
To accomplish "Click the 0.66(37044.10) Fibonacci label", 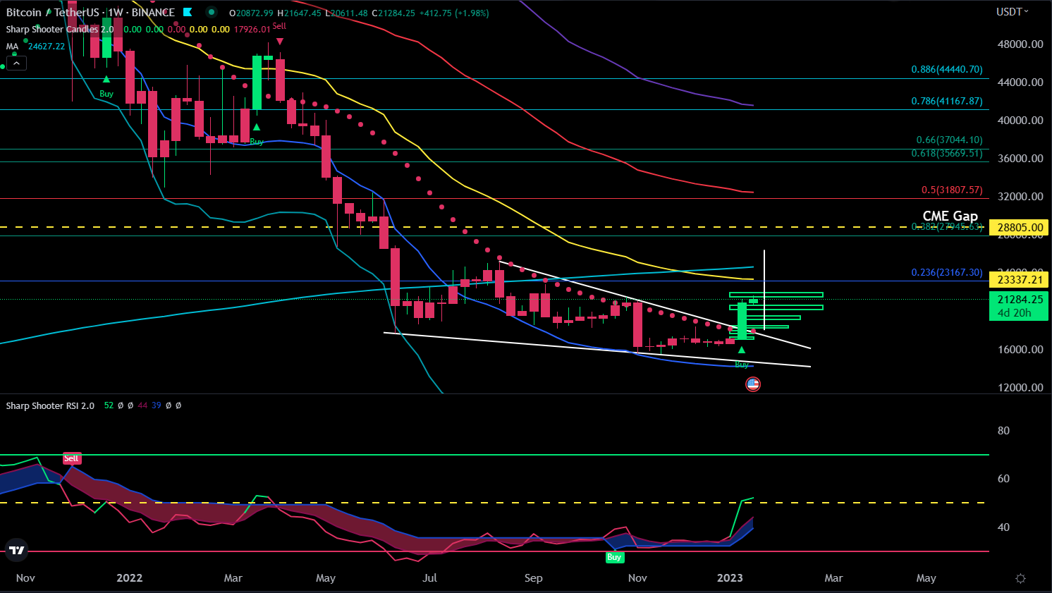I will (x=949, y=140).
